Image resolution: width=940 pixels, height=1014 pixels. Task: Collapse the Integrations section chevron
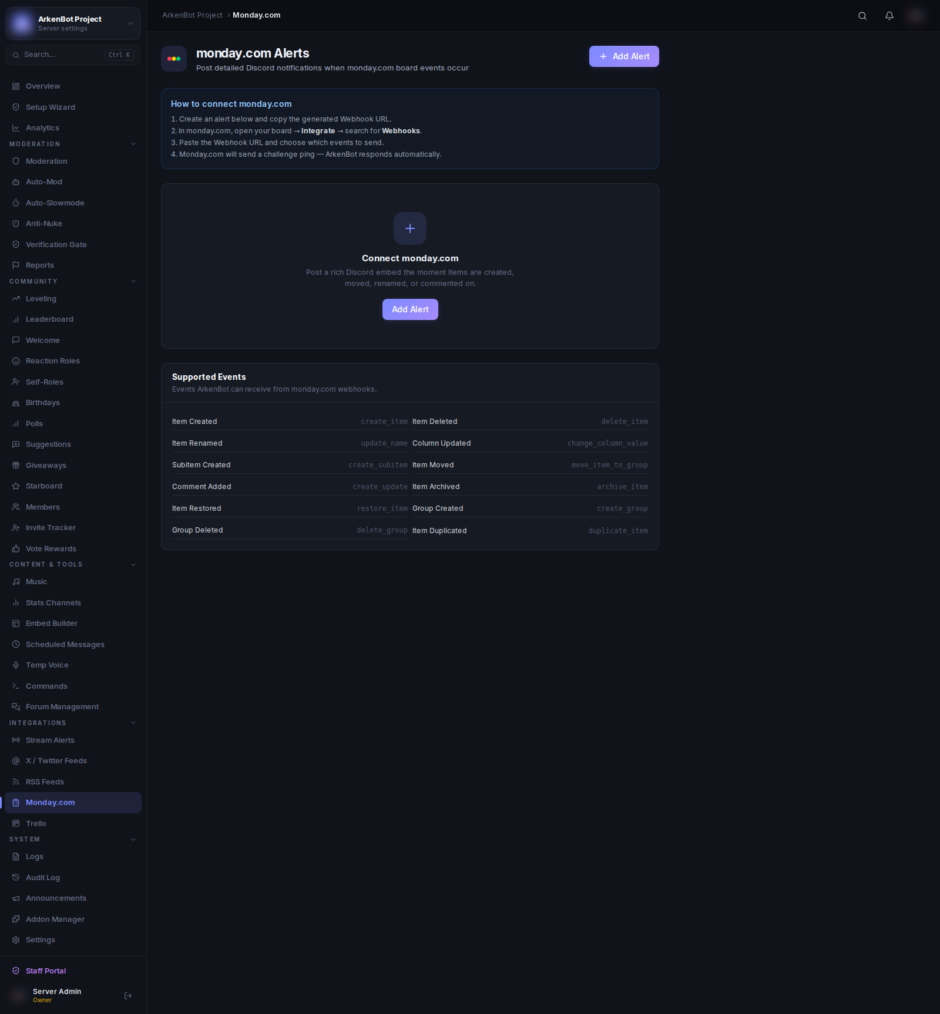pyautogui.click(x=133, y=723)
